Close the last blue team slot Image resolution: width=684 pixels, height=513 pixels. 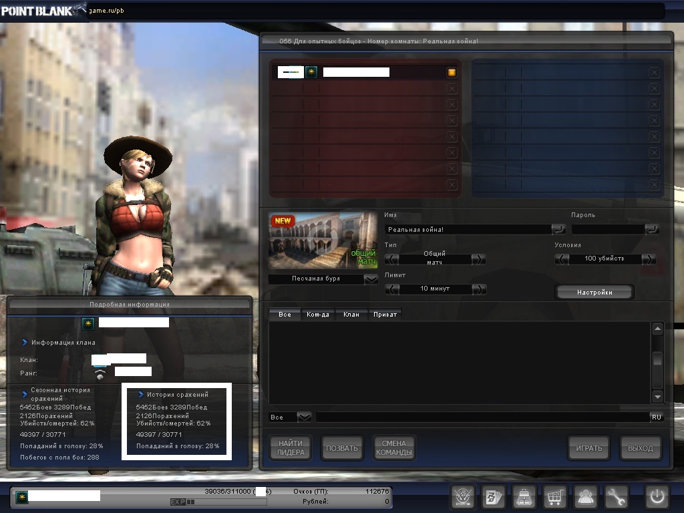click(x=654, y=185)
